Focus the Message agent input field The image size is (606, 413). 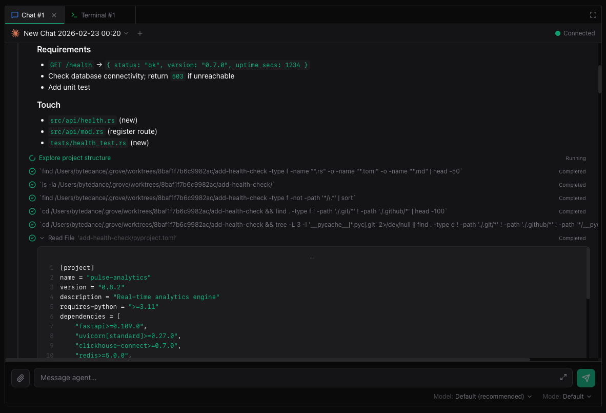coord(297,378)
